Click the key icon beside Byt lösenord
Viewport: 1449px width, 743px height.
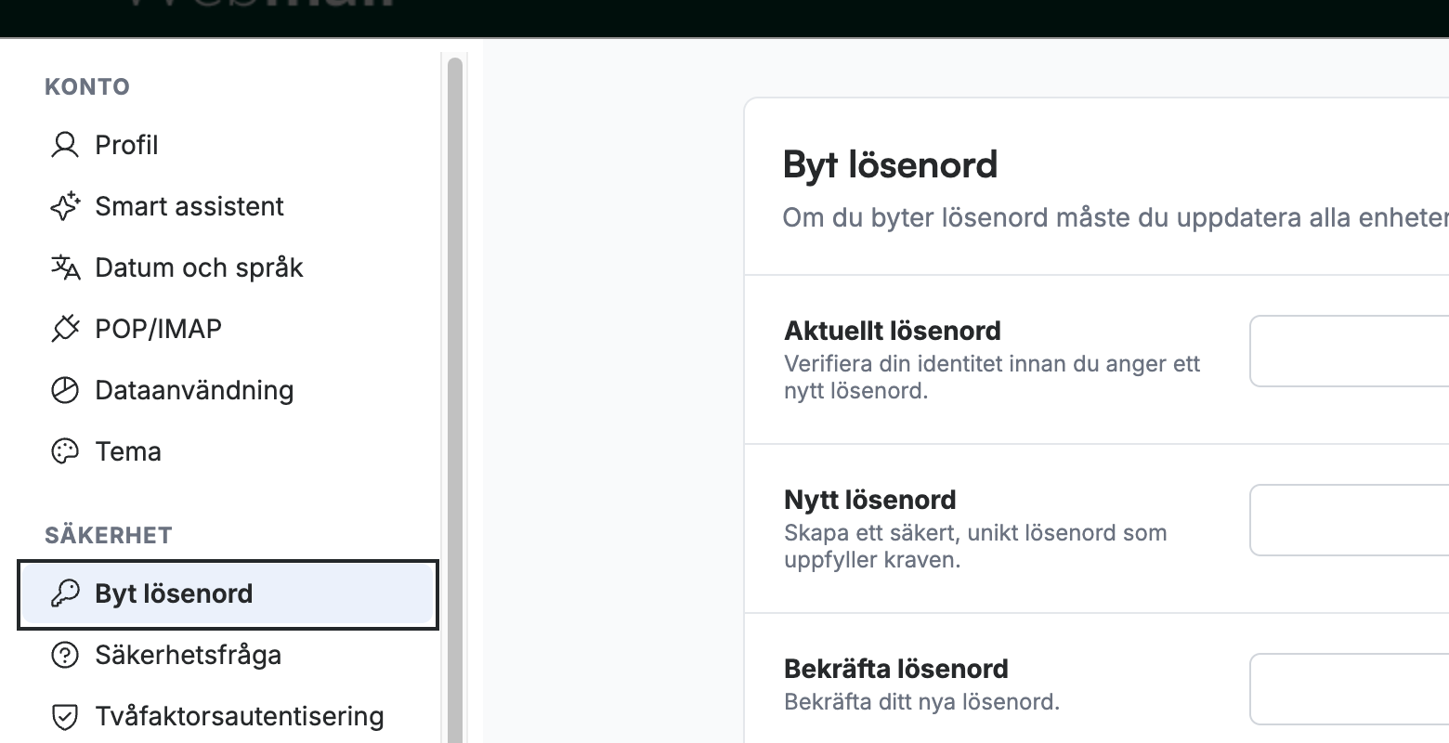pos(64,593)
